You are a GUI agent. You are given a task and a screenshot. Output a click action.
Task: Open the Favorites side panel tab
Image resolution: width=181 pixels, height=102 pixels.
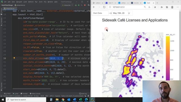1,87
